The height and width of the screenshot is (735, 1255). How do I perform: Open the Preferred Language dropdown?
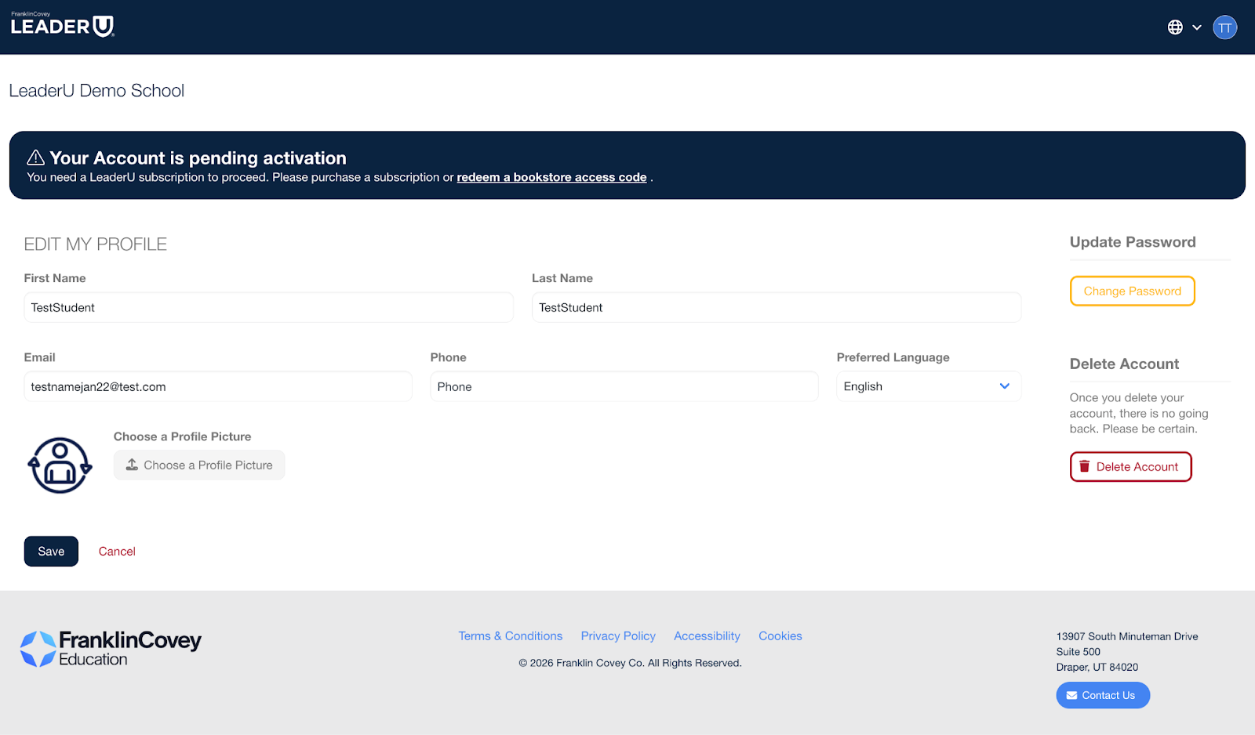928,386
